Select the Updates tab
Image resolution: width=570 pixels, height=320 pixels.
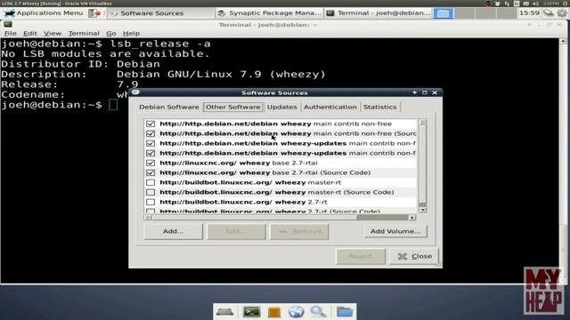coord(281,107)
